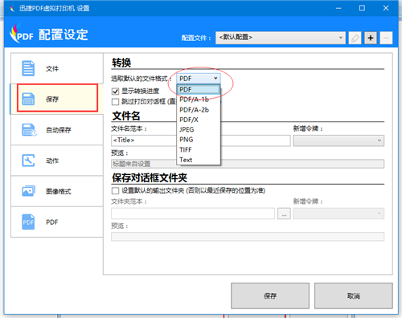Click the edit profile pencil icon

coord(355,38)
